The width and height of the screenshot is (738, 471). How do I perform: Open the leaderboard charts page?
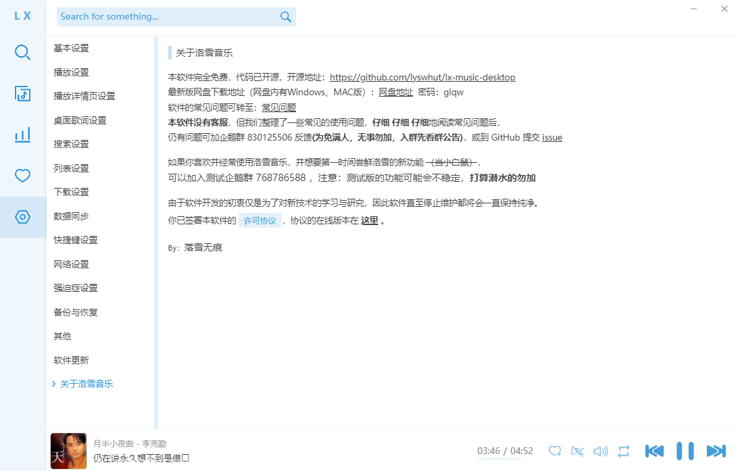tap(22, 134)
